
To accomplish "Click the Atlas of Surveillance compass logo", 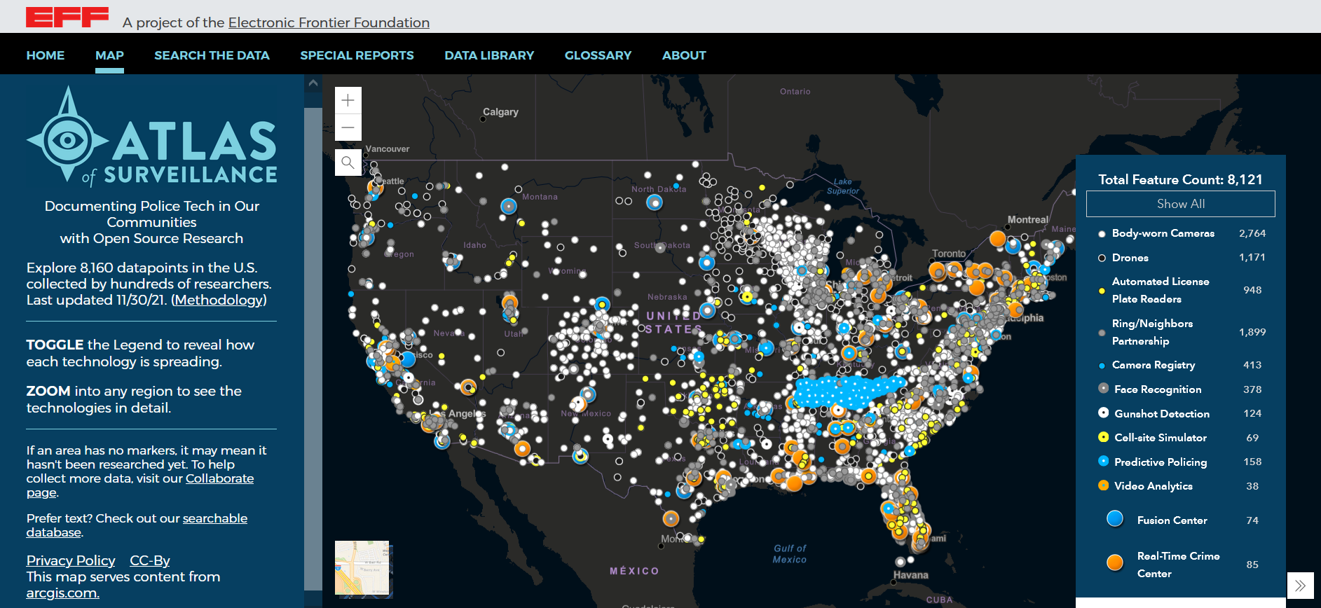I will click(67, 137).
